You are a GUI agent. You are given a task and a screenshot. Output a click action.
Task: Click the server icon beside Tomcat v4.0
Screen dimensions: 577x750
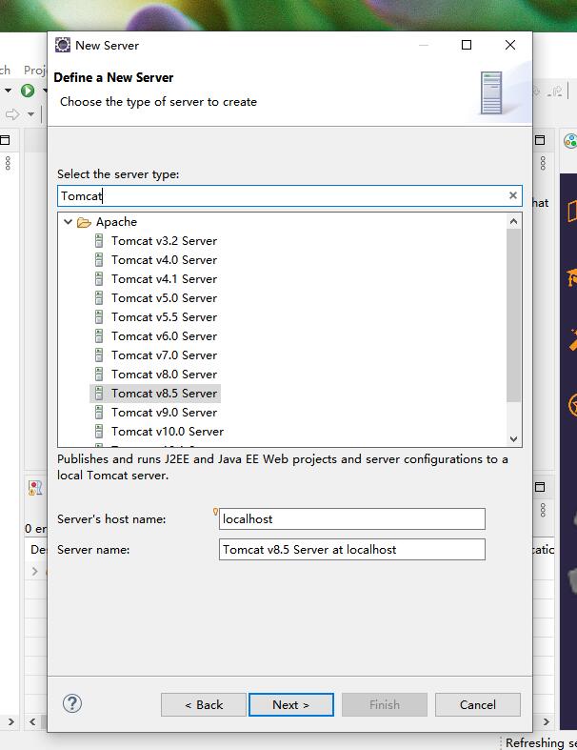[x=99, y=260]
